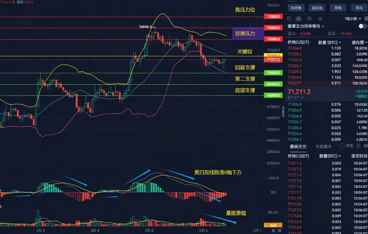Select buy order at price 71204.8
This screenshot has height=234, width=368.
(326, 116)
